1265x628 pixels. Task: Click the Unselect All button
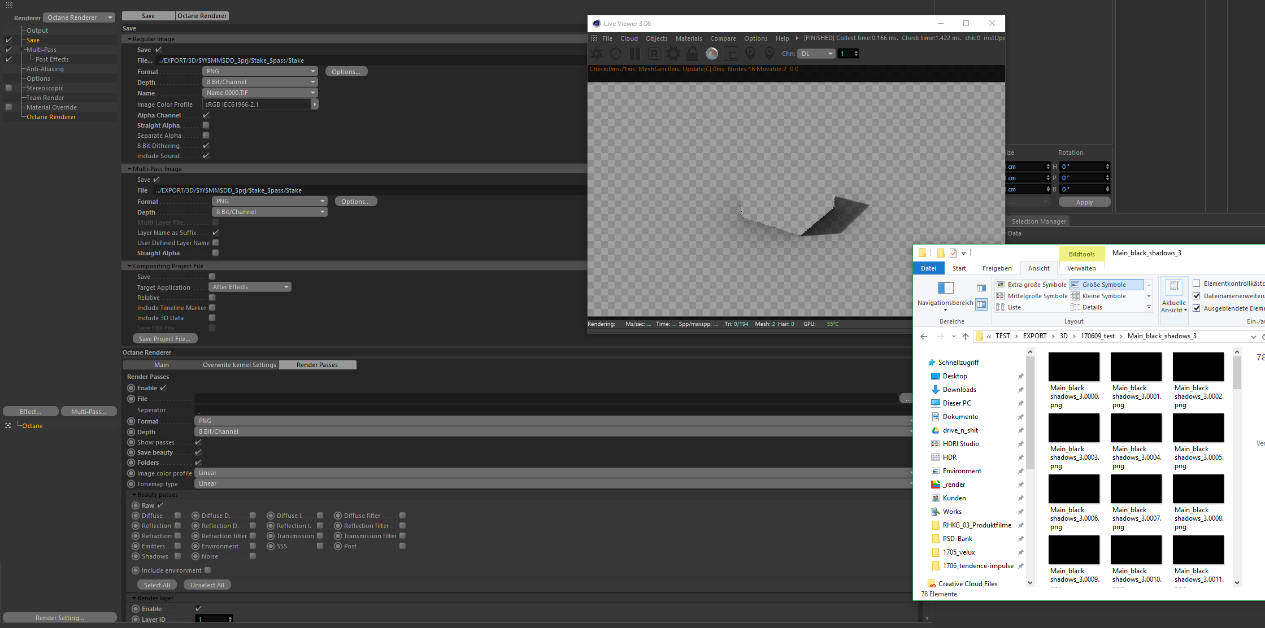[x=207, y=585]
